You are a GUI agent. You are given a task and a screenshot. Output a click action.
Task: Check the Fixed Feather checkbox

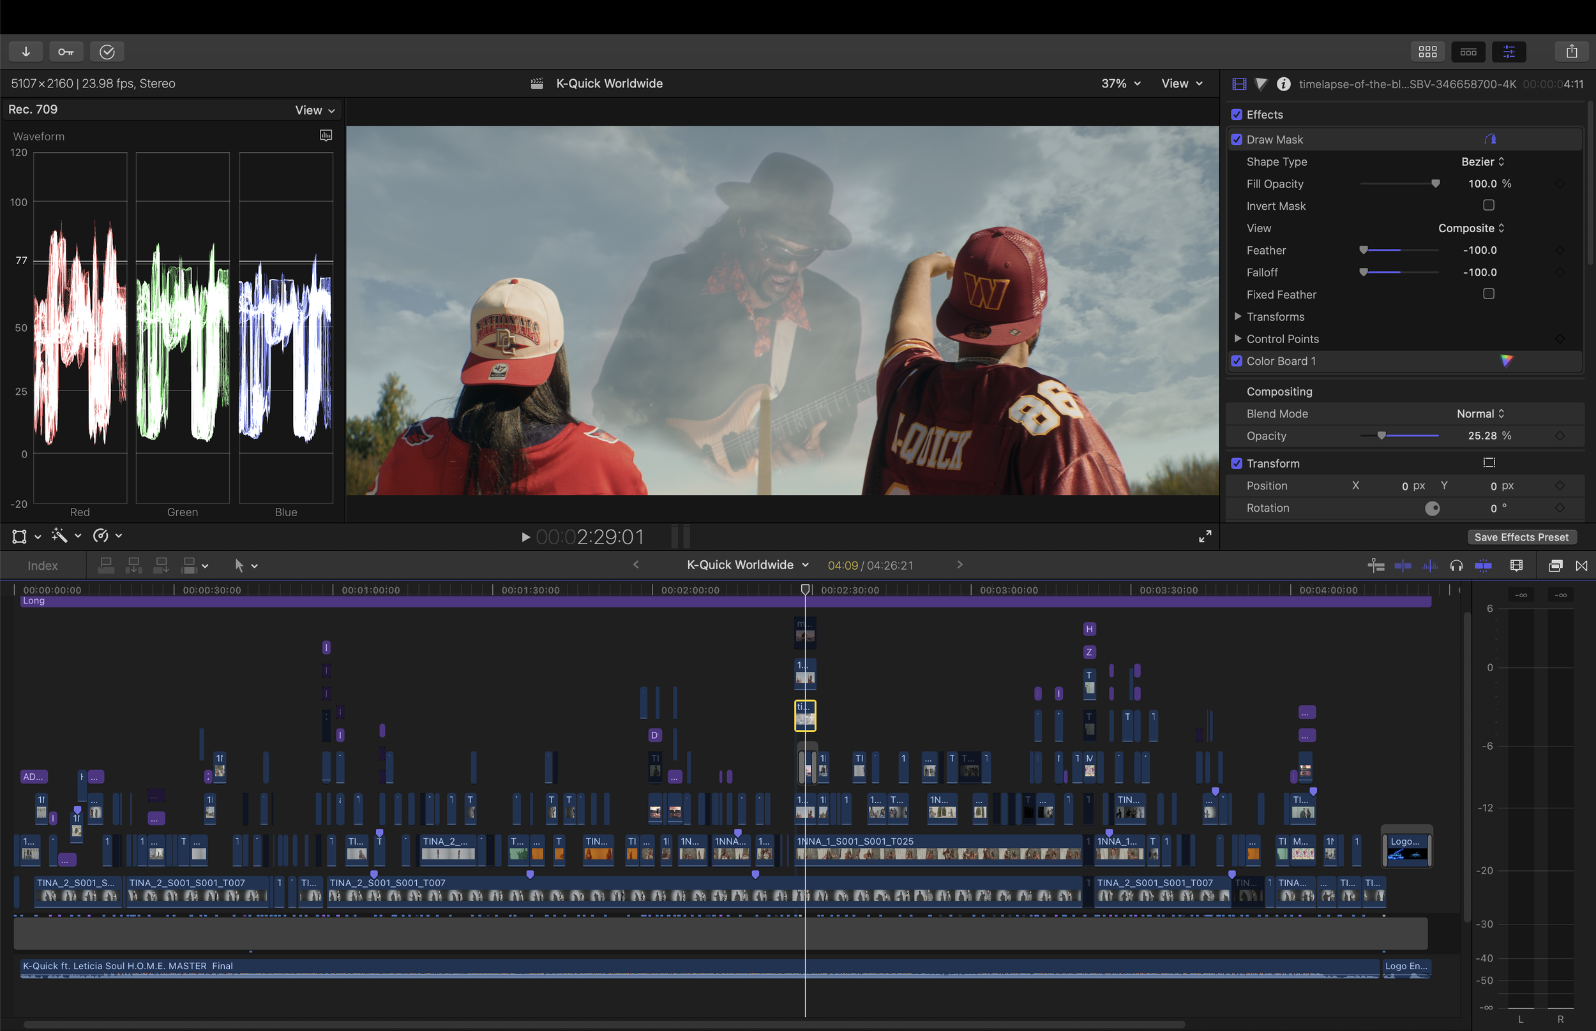point(1488,294)
